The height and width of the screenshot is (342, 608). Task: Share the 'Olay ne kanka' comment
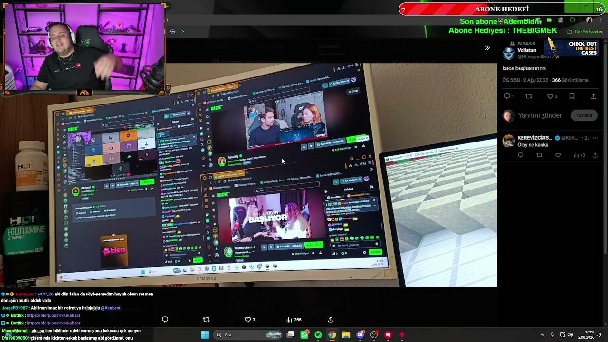click(595, 155)
